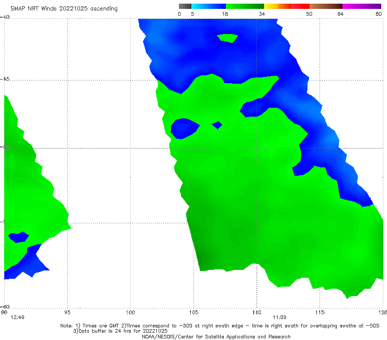Click the longitude label '110'
The width and height of the screenshot is (387, 340).
(x=257, y=312)
